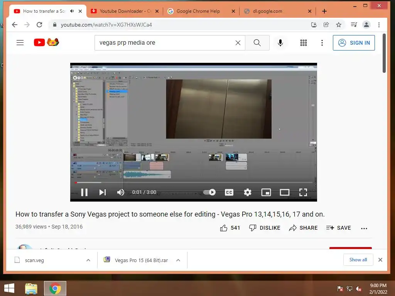The image size is (395, 296).
Task: Open the Windows Start menu
Action: pyautogui.click(x=9, y=288)
